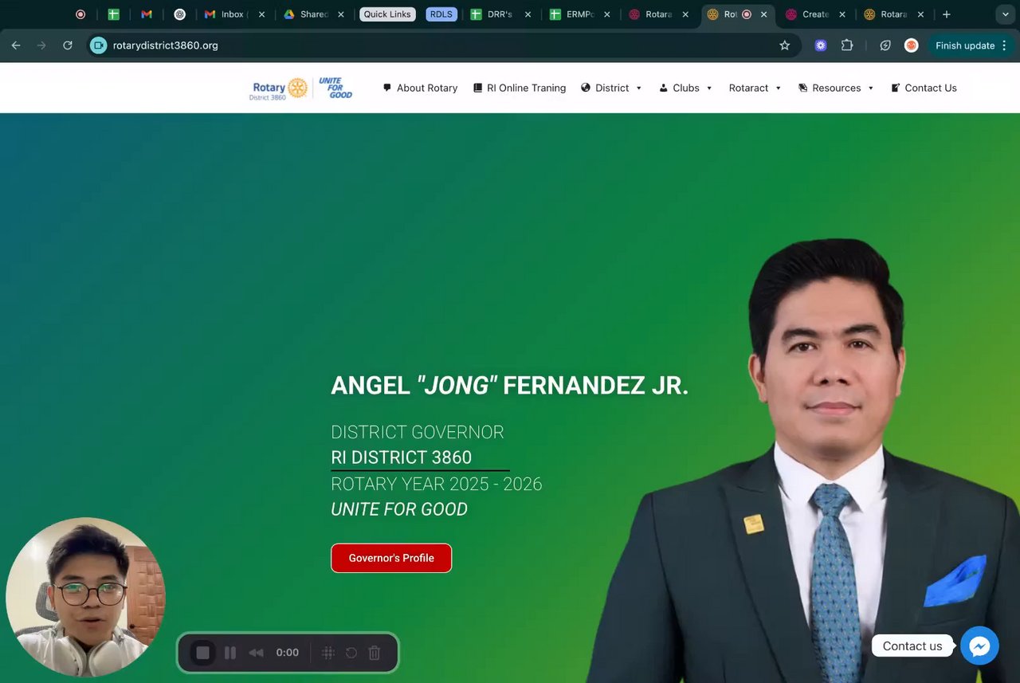Close the Shared tab

coord(341,14)
